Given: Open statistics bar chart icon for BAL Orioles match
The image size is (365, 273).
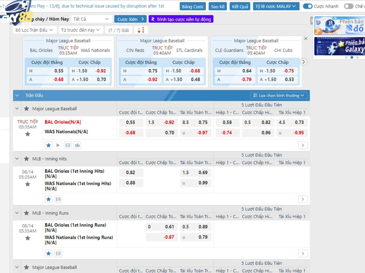Looking at the screenshot, I should pyautogui.click(x=78, y=145).
